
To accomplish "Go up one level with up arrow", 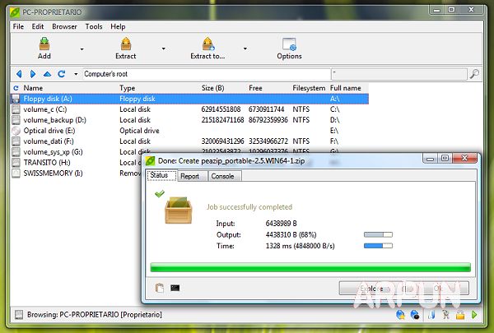I will click(x=47, y=74).
